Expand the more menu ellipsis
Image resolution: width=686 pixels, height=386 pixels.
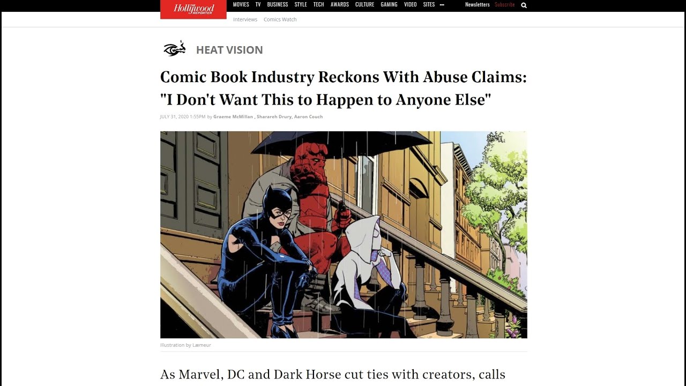(x=442, y=5)
